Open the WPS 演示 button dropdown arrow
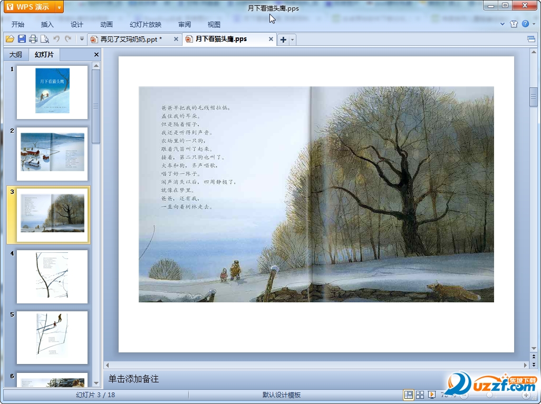 60,6
